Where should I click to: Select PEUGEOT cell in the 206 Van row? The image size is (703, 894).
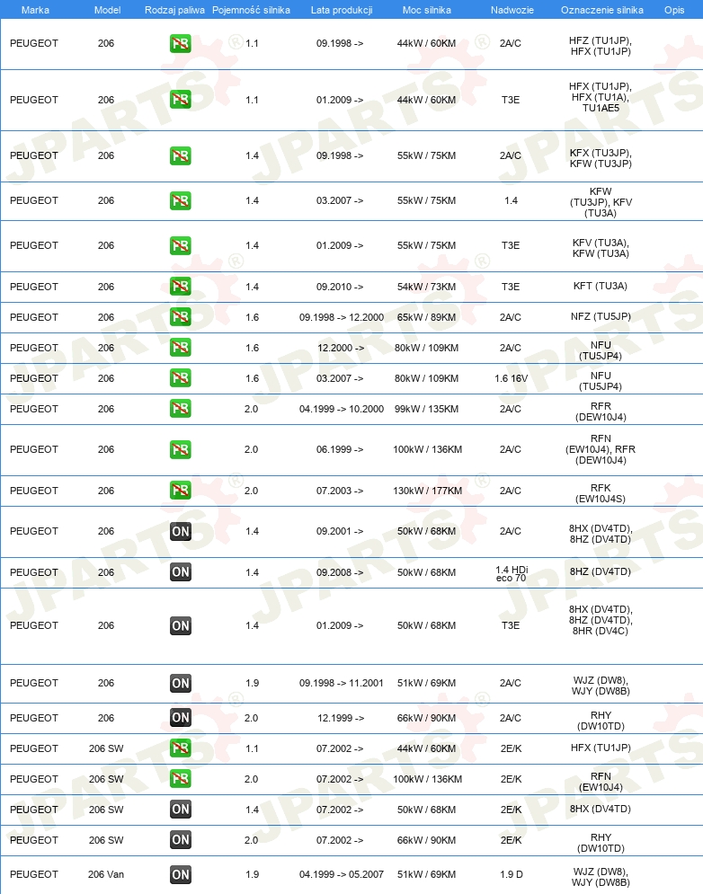[33, 874]
